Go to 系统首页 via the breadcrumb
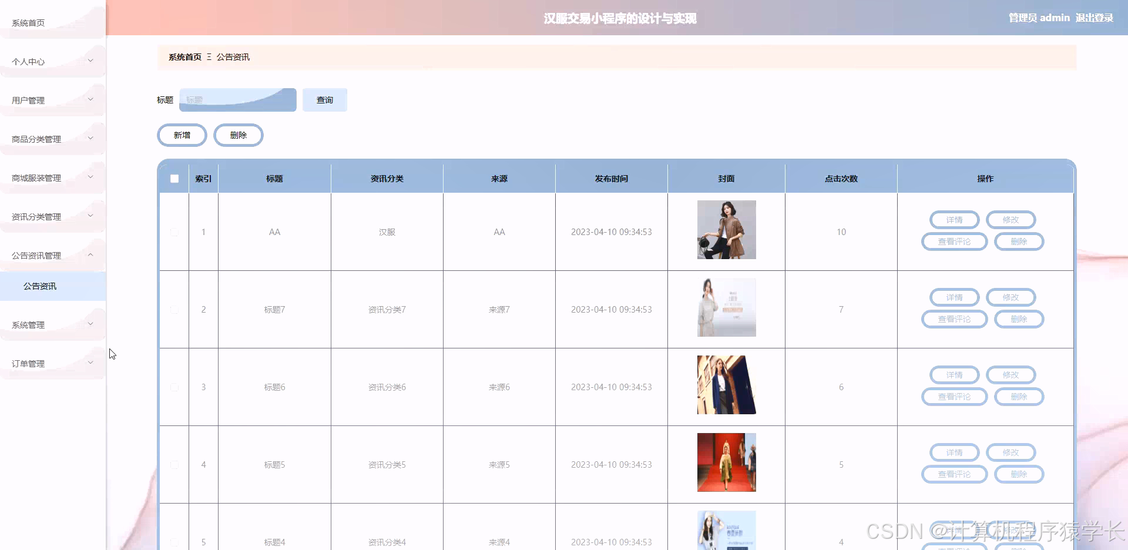This screenshot has height=550, width=1128. coord(185,57)
